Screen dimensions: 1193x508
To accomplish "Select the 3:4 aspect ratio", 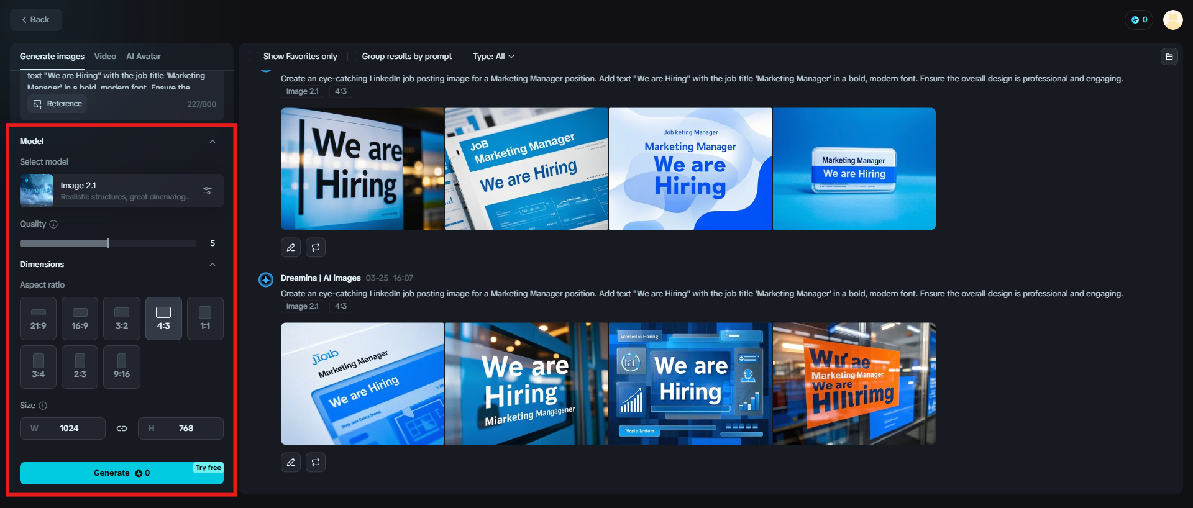I will coord(39,367).
